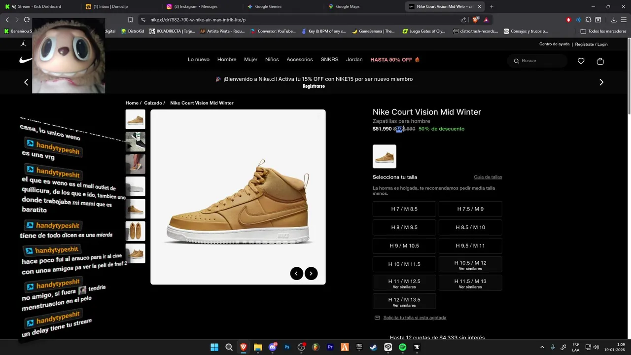Screen dimensions: 631x355
Task: Select size H 11 / M 12.5
Action: pyautogui.click(x=404, y=283)
